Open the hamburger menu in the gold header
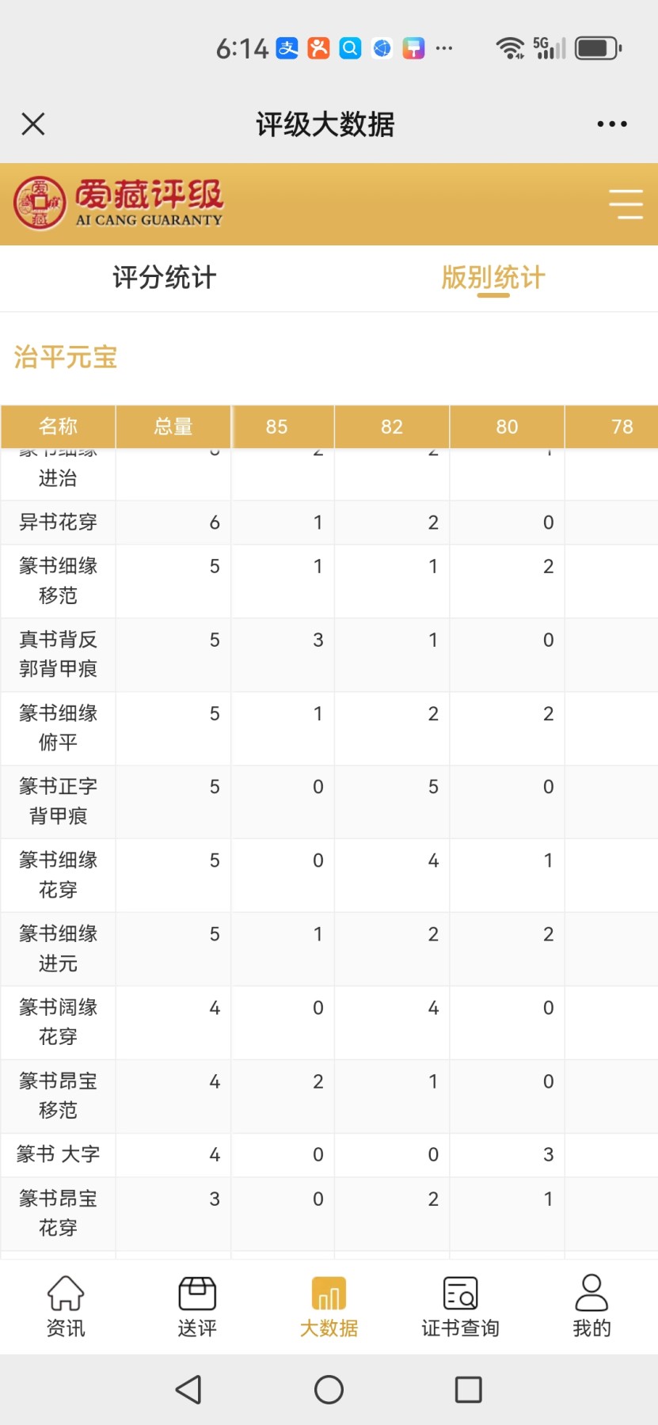This screenshot has width=658, height=1425. coord(626,204)
